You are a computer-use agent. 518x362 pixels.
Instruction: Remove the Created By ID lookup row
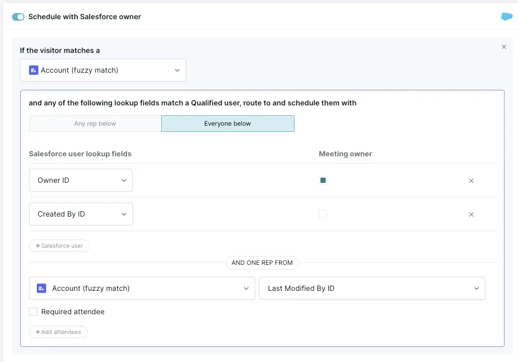point(471,214)
